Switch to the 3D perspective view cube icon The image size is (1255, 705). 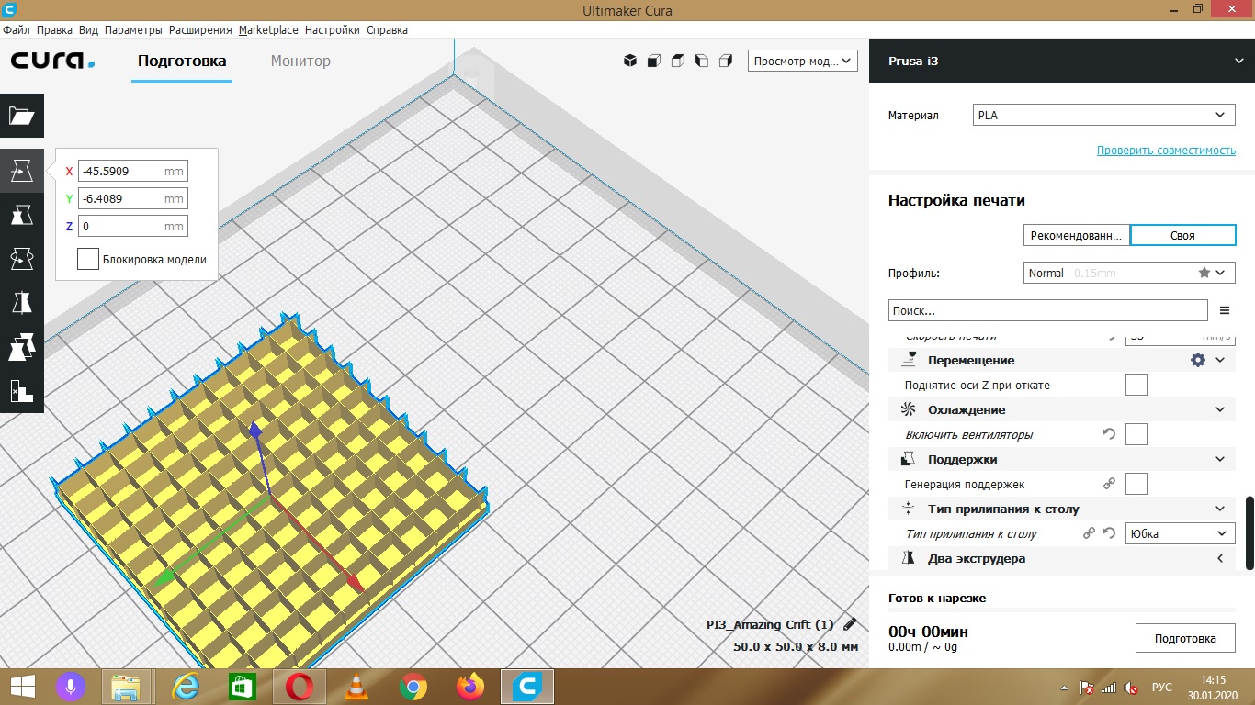[630, 62]
